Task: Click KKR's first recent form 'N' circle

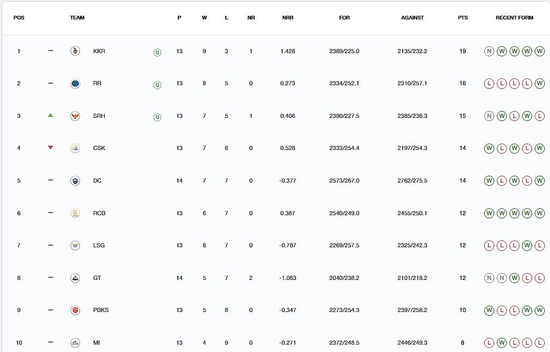Action: coord(489,51)
